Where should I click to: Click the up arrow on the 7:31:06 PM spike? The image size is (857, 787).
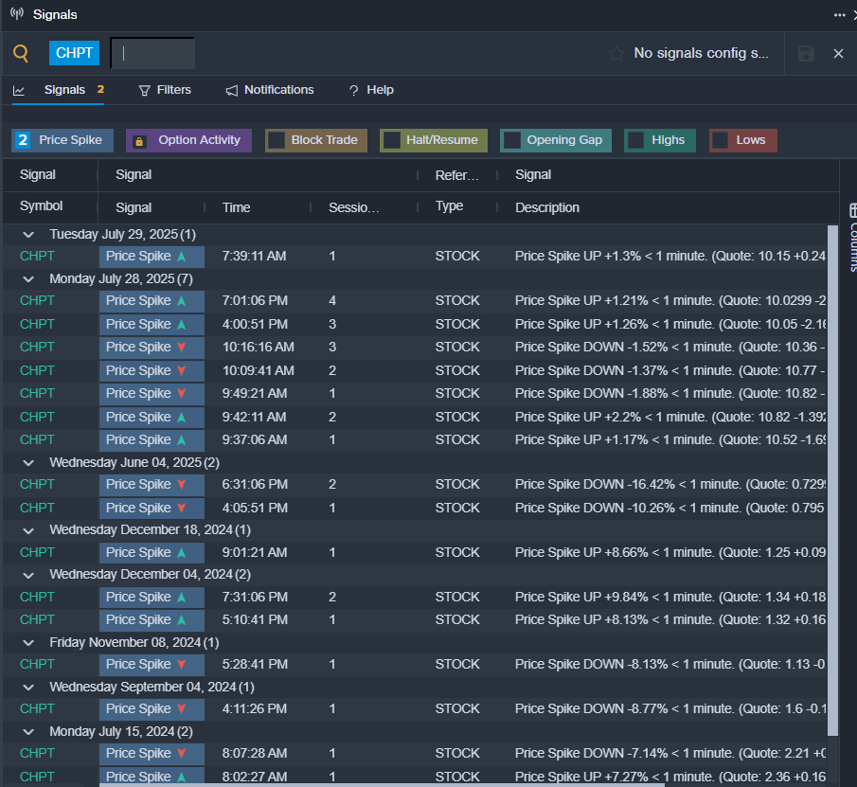pyautogui.click(x=182, y=597)
